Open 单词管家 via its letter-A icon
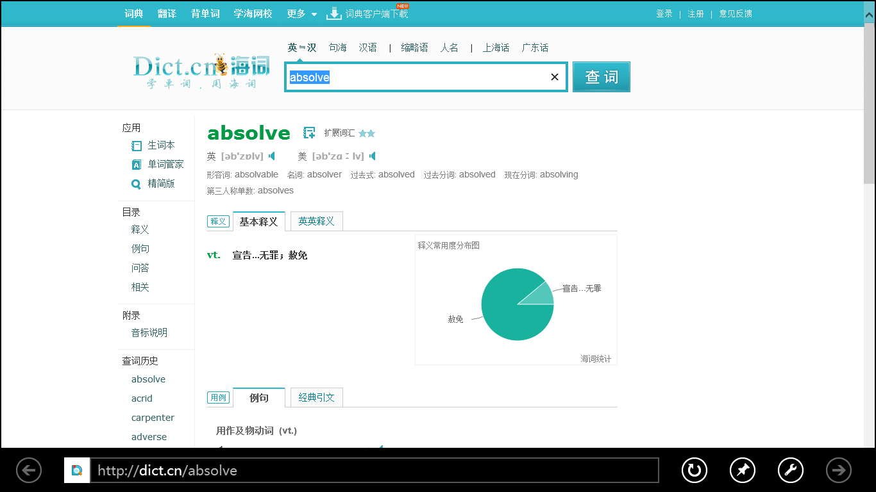876x492 pixels. point(137,165)
